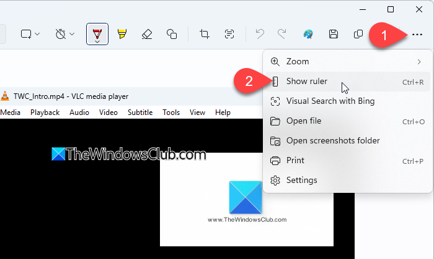Select the yellow highlighter tool
Screen dimensions: 434x259
122,34
